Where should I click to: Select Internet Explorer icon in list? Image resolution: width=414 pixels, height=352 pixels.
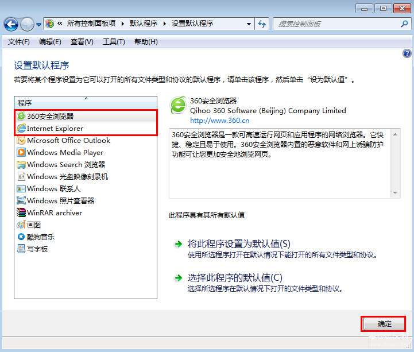(x=21, y=128)
